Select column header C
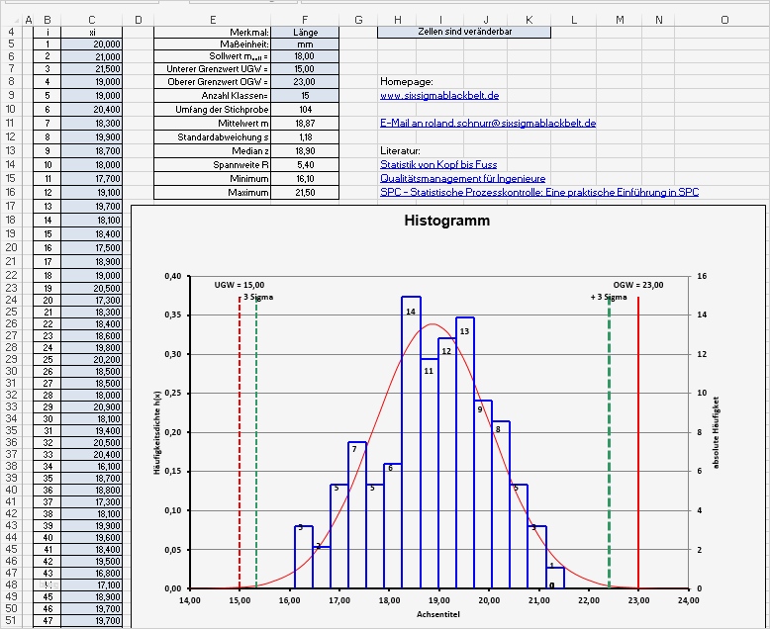This screenshot has width=770, height=629. (x=91, y=20)
